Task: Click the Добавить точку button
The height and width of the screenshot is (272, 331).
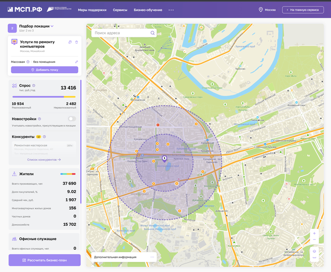Action: [x=44, y=70]
